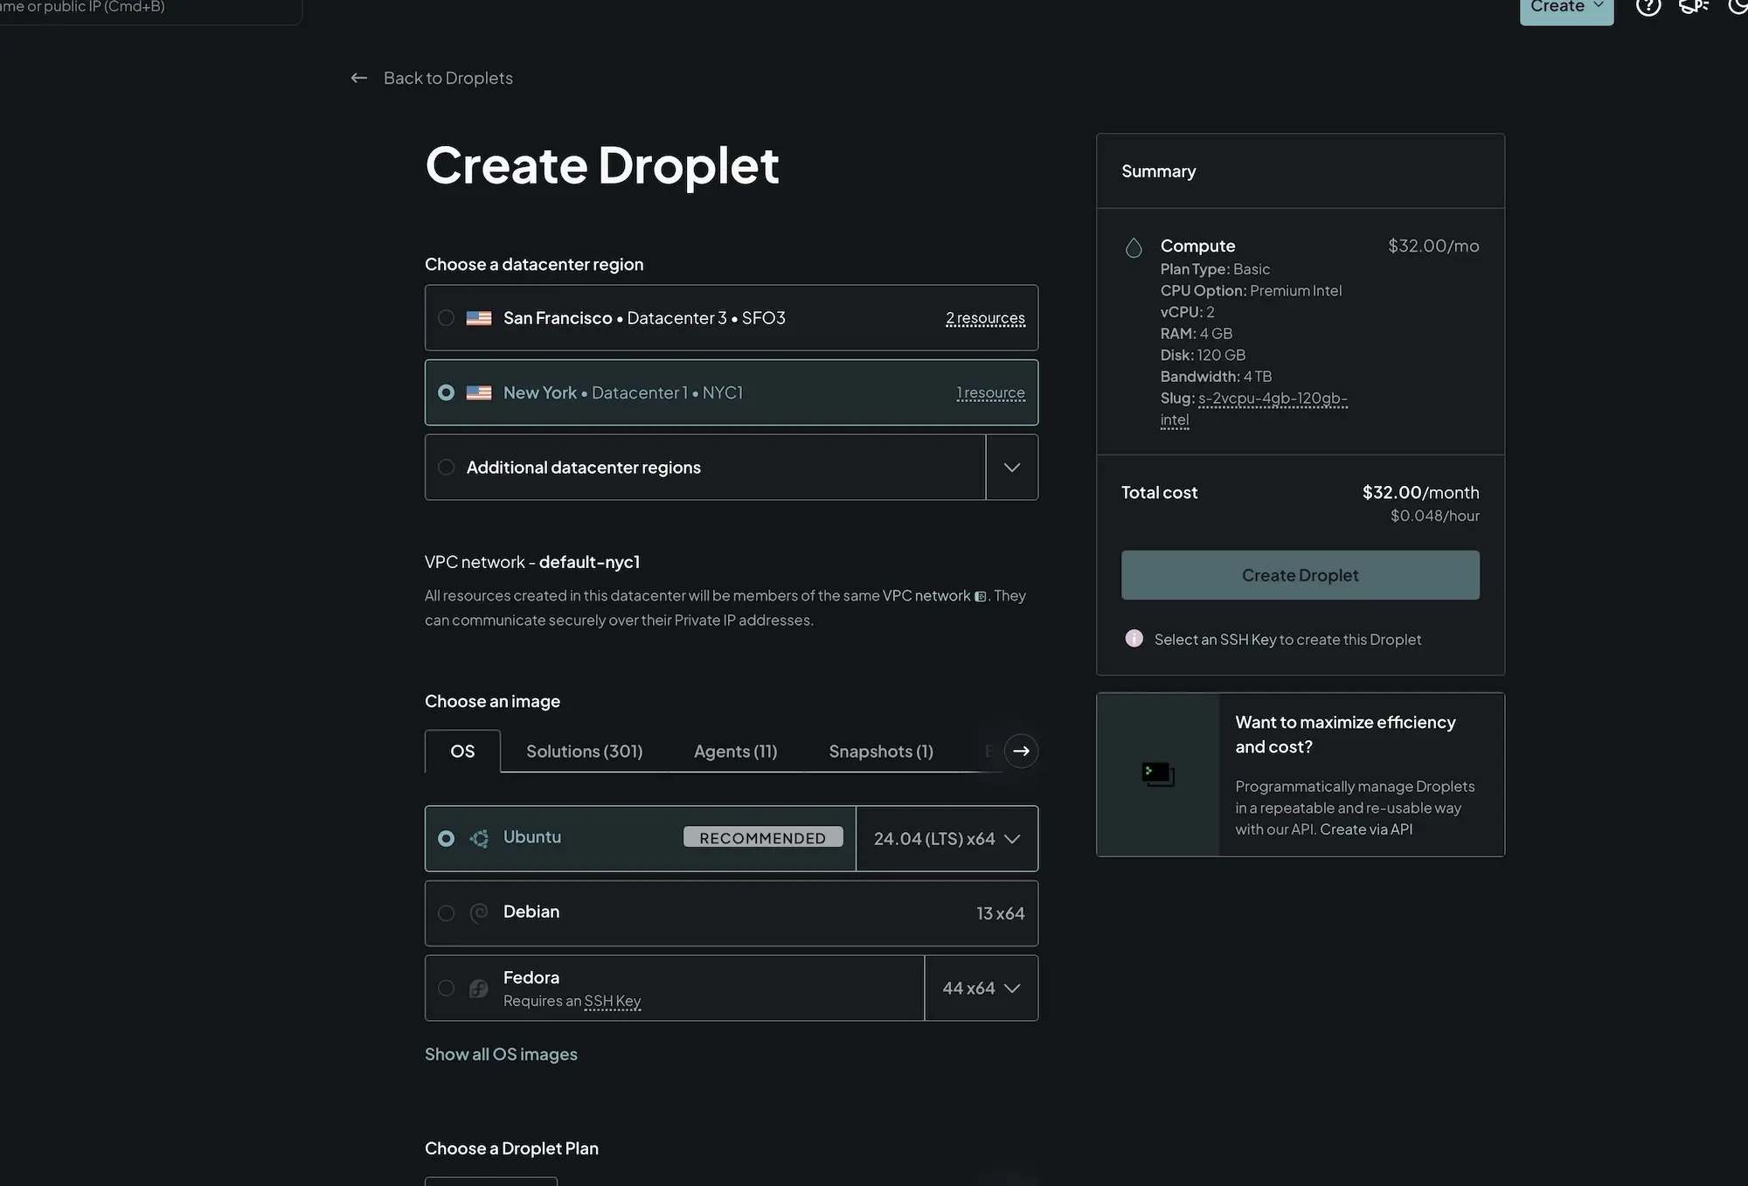Switch to the Solutions (301) tab
This screenshot has width=1748, height=1186.
click(x=585, y=752)
